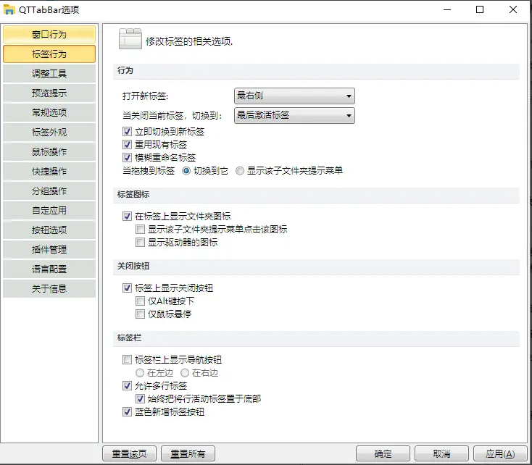532x465 pixels.
Task: Select 按钮选项 in sidebar
Action: (49, 230)
